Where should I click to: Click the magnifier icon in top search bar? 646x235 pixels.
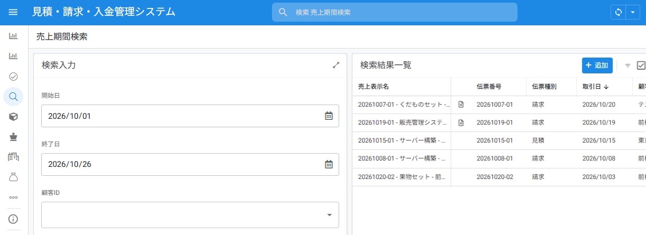coord(283,12)
